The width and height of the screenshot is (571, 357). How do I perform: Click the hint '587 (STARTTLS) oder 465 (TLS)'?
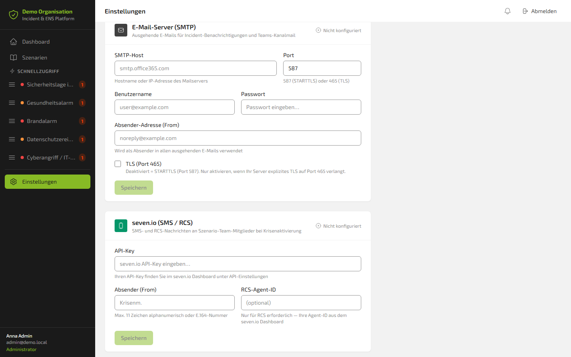tap(316, 81)
